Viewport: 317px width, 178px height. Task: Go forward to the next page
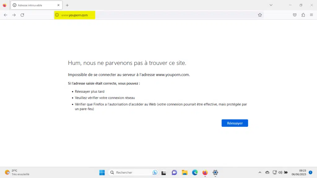pos(14,15)
